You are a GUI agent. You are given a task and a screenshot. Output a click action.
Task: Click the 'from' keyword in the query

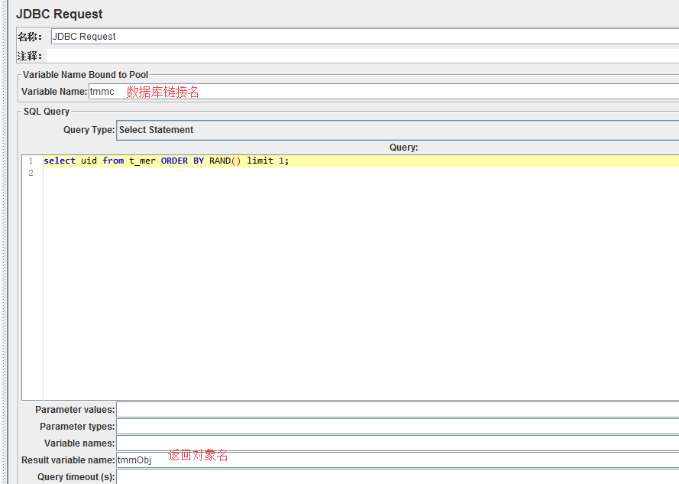point(113,161)
